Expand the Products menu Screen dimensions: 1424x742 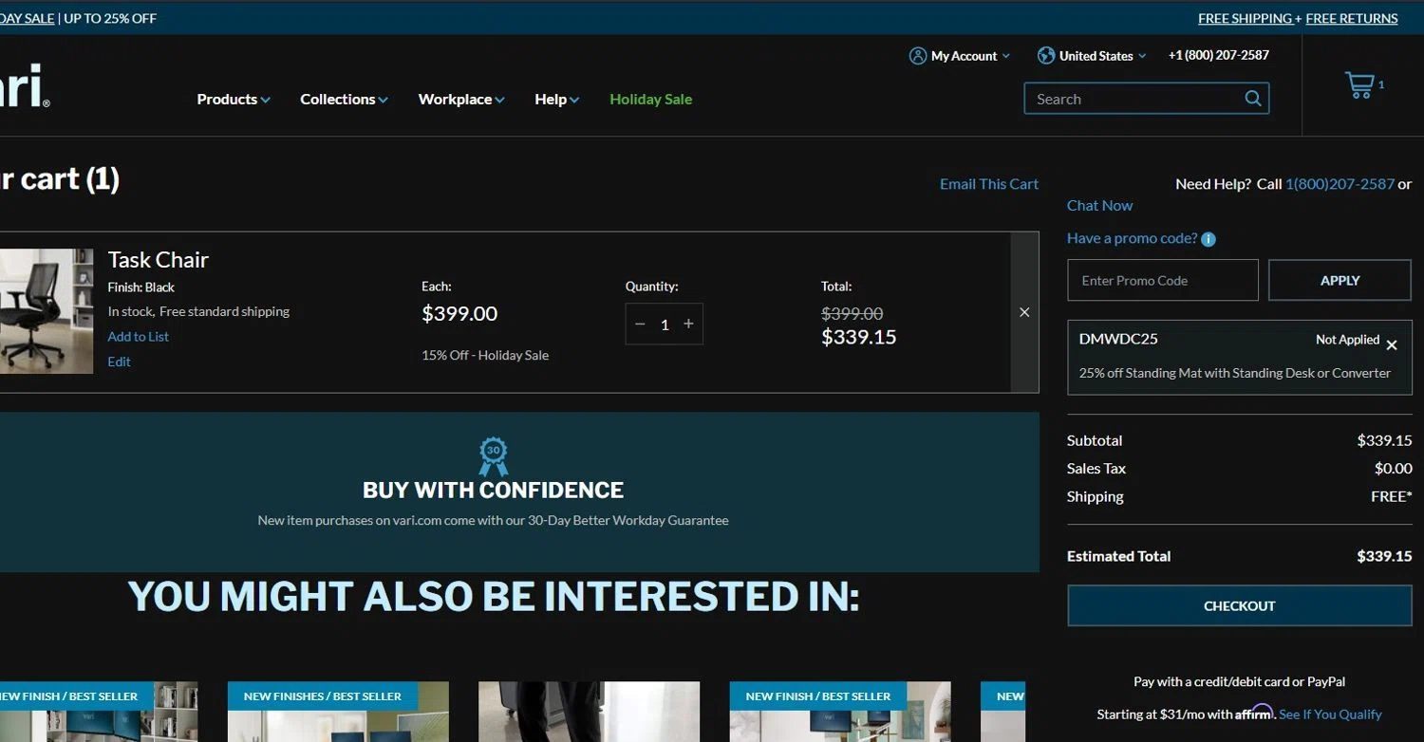[234, 99]
